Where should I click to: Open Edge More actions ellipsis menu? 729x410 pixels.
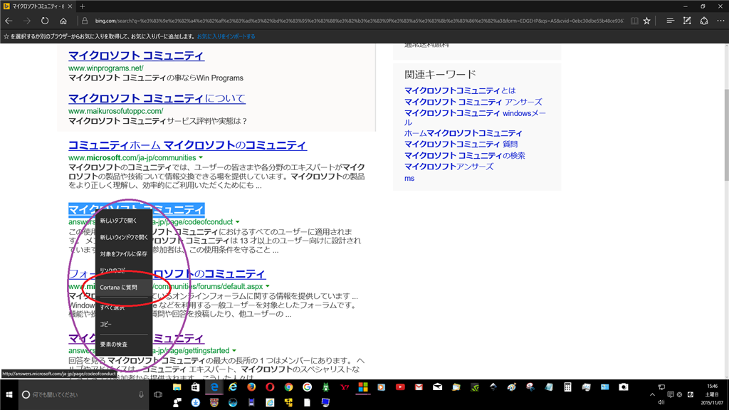coord(720,21)
